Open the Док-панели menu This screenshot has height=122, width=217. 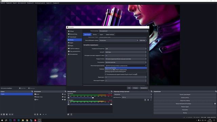22,3
